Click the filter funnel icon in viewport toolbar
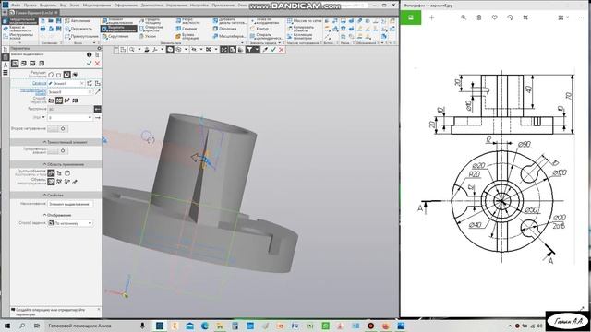The image size is (591, 332). (249, 50)
